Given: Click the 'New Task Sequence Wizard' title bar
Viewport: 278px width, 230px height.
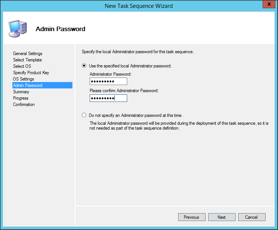Looking at the screenshot, I should click(x=139, y=6).
